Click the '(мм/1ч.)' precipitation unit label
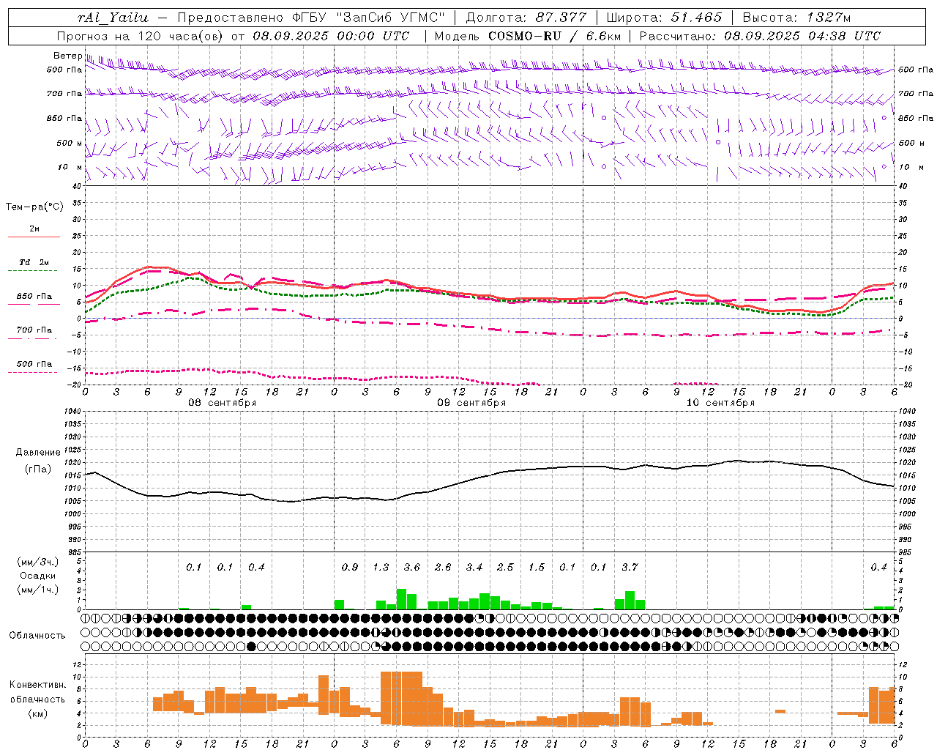The height and width of the screenshot is (750, 937). coord(37,590)
